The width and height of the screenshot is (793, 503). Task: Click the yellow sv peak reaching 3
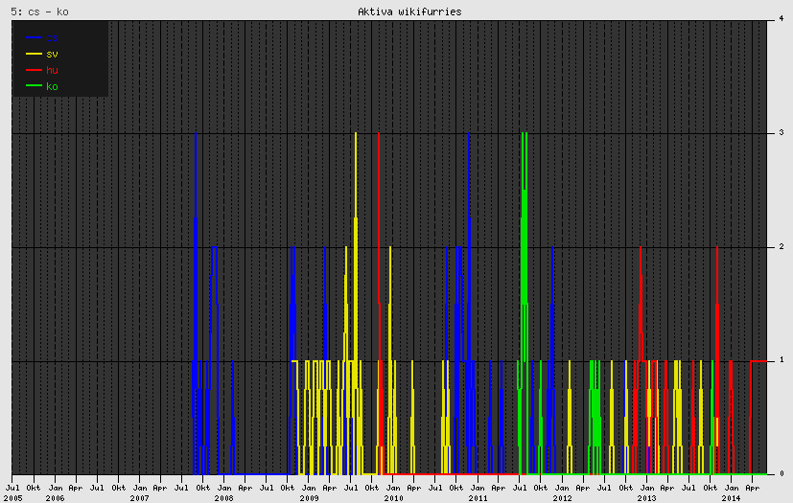coord(356,134)
